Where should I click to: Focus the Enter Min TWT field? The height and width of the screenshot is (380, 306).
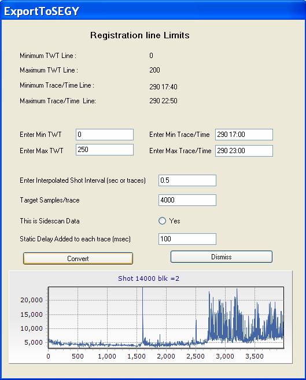[x=105, y=135]
